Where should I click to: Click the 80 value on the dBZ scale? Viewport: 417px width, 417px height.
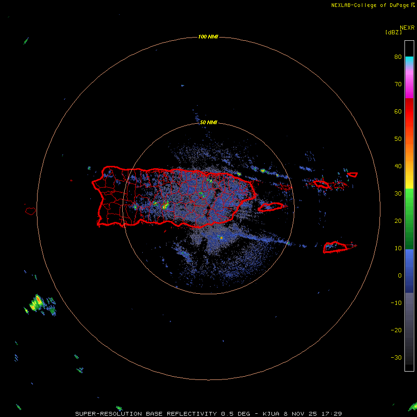click(x=398, y=57)
